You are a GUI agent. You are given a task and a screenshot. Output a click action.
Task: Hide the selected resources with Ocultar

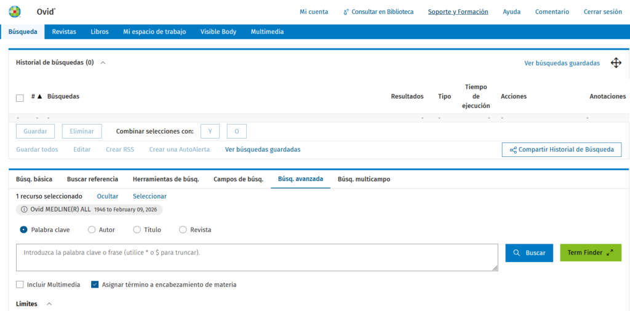click(108, 196)
